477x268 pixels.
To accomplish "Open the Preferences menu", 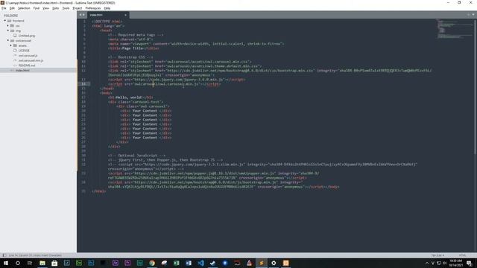I will point(93,8).
